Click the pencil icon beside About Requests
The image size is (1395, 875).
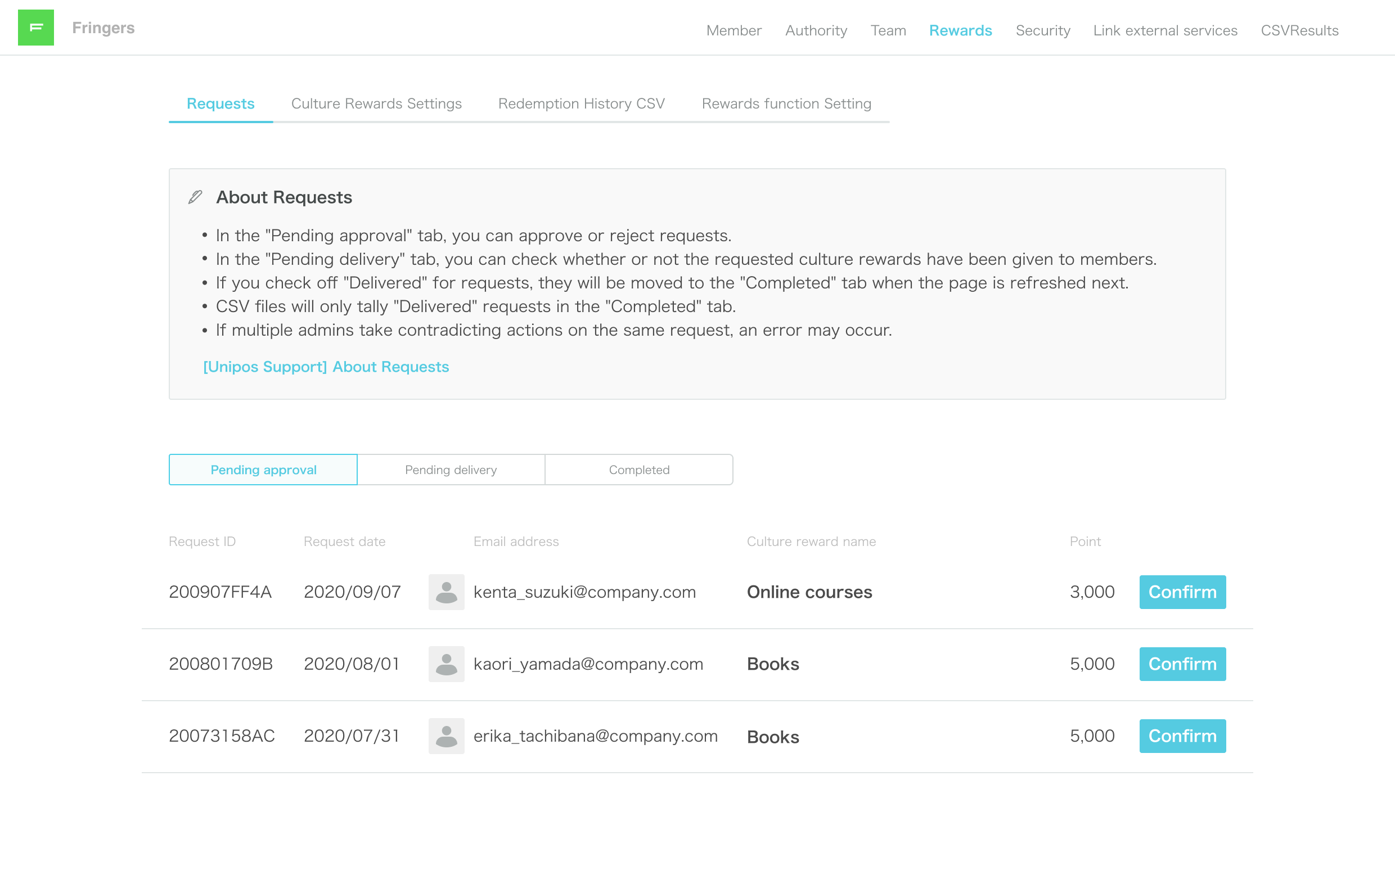[x=195, y=197]
